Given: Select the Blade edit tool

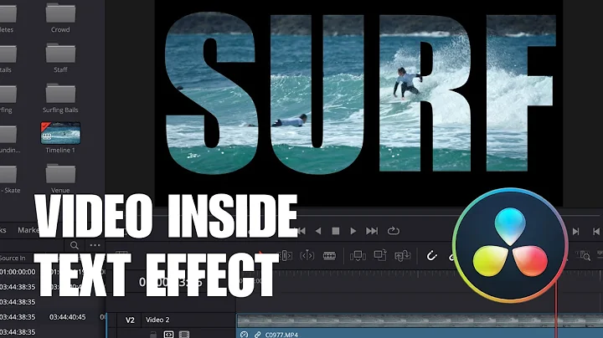Looking at the screenshot, I should click(x=329, y=256).
